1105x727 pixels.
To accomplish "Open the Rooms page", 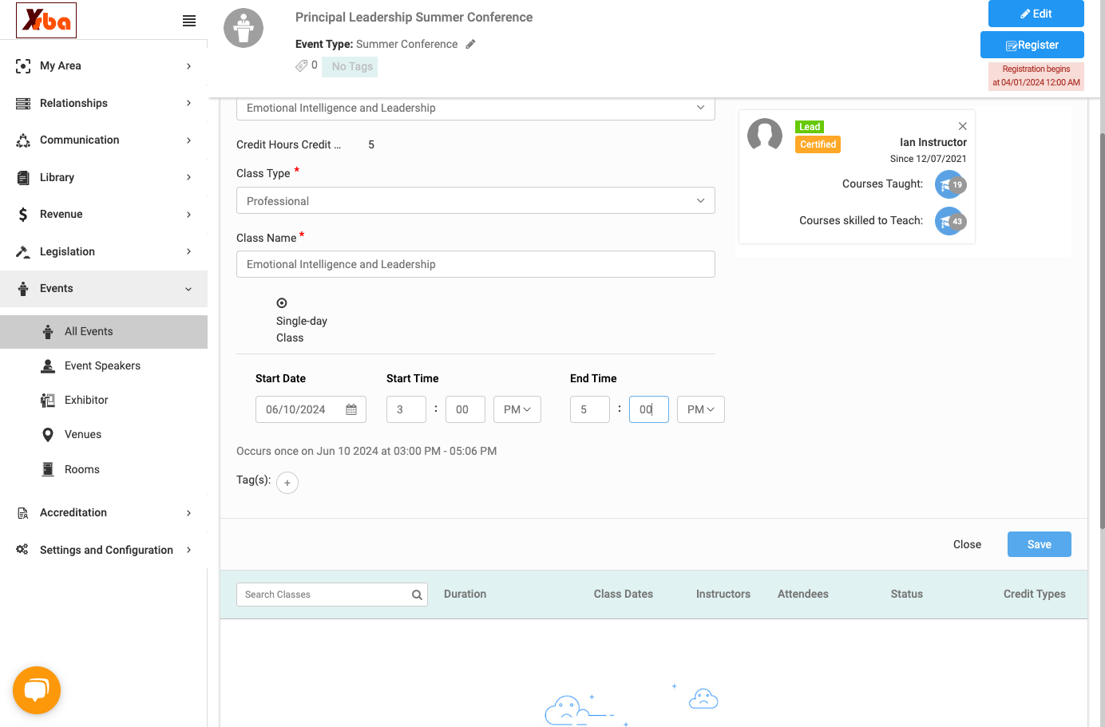I will 104,470.
